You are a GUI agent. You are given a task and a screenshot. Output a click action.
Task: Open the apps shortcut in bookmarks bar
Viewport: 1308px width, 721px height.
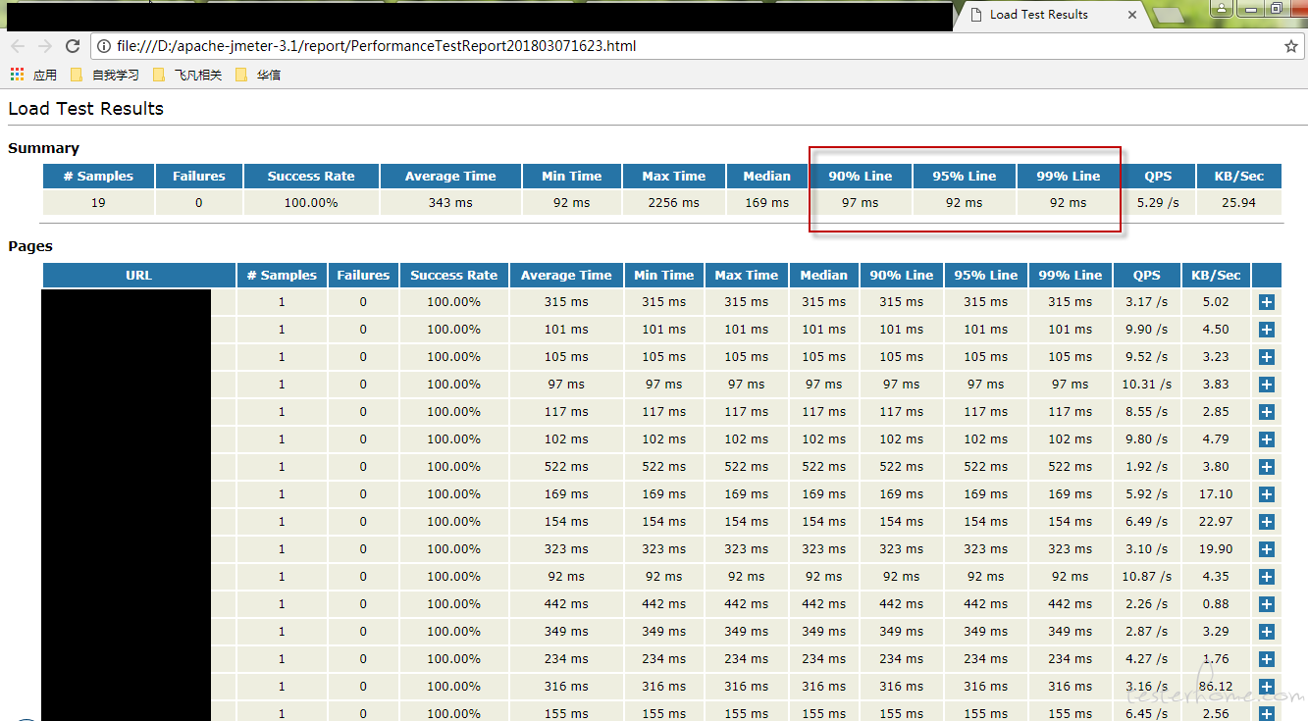coord(33,75)
